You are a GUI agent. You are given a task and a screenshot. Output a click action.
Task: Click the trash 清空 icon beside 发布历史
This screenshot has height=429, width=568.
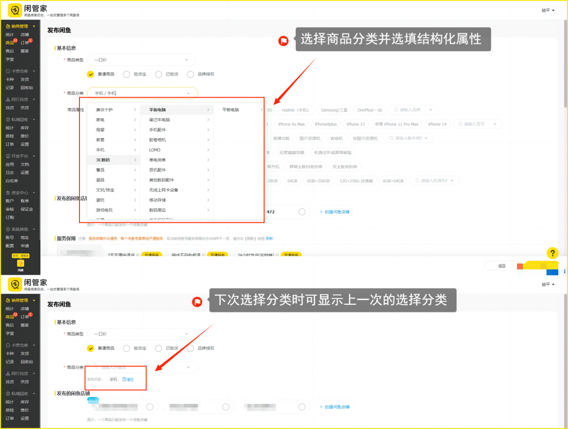(124, 379)
